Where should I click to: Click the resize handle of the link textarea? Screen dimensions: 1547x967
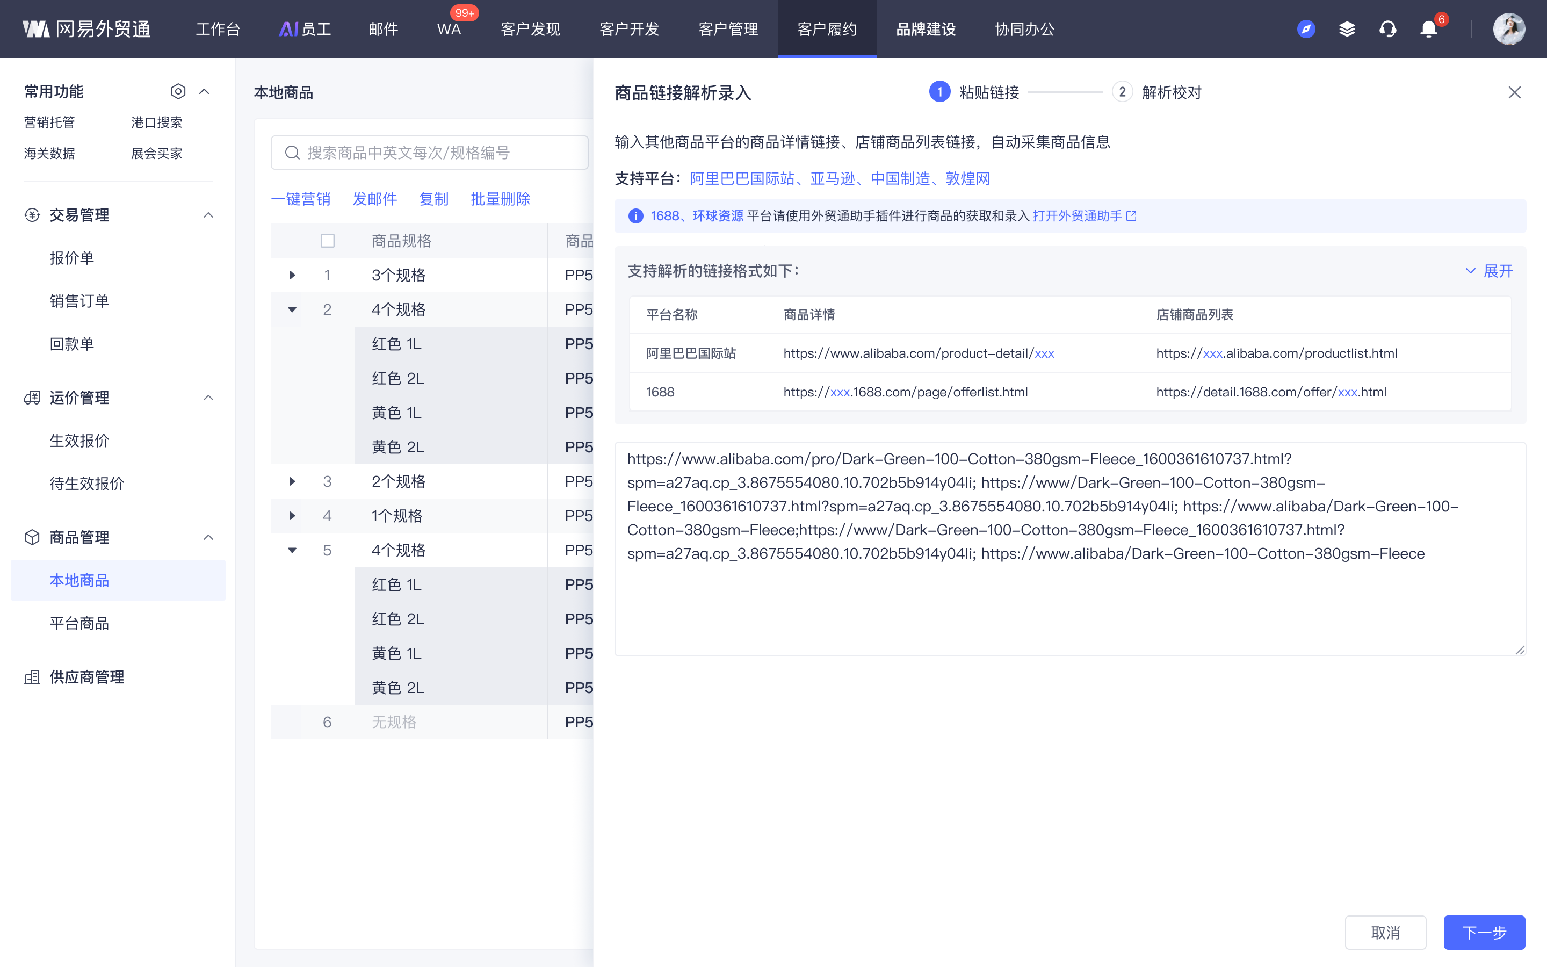pos(1520,650)
